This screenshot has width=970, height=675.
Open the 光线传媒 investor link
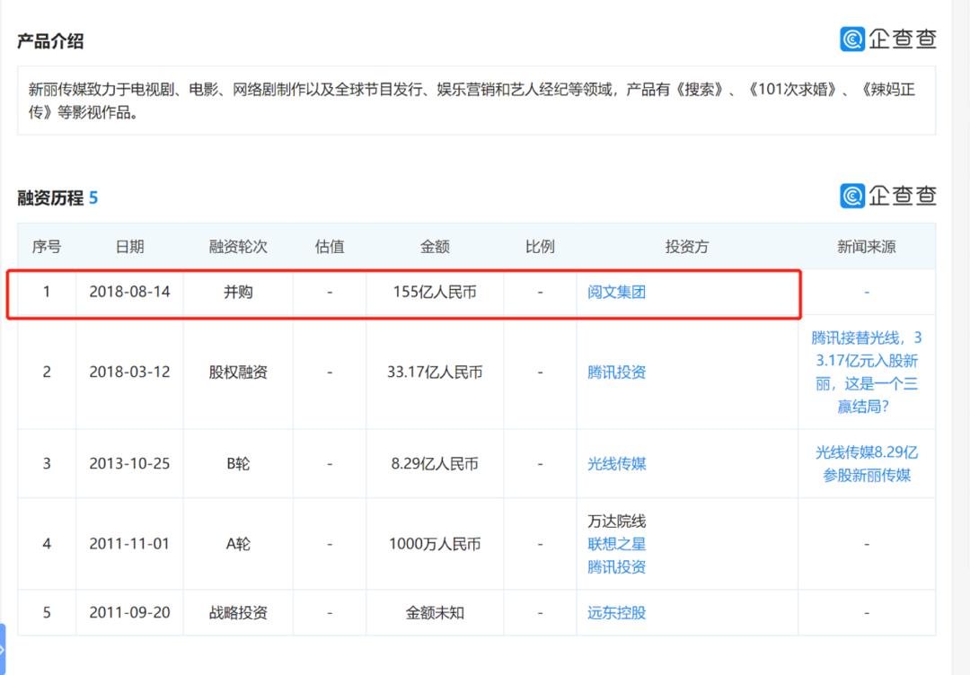click(x=616, y=463)
